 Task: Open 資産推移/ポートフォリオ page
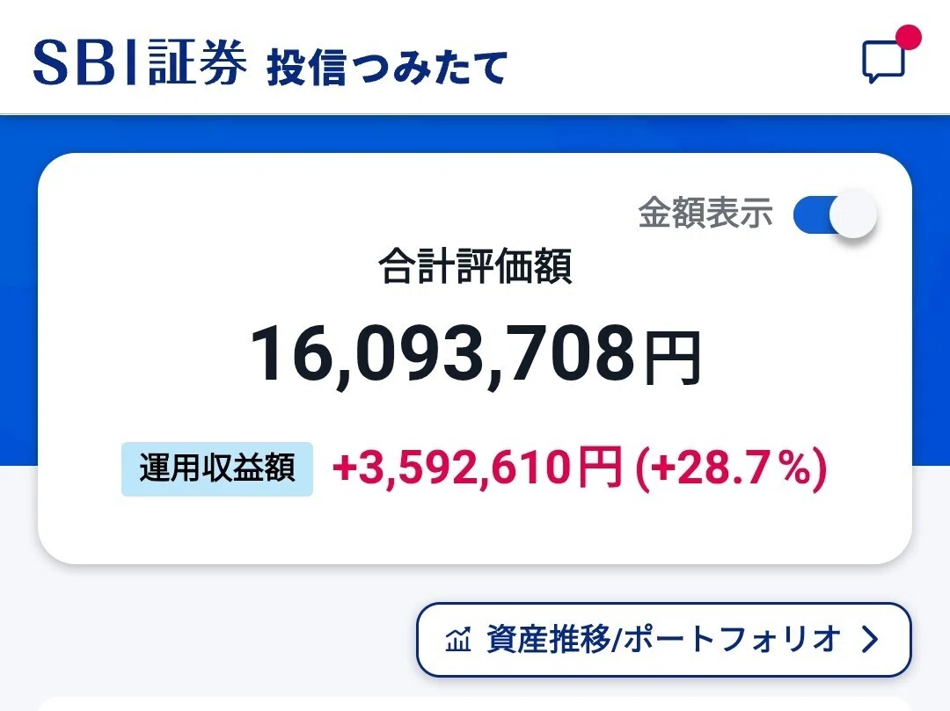click(663, 640)
